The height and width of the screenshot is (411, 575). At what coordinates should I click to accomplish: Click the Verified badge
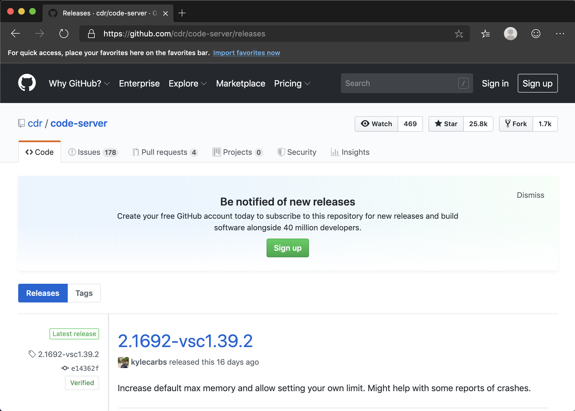82,383
